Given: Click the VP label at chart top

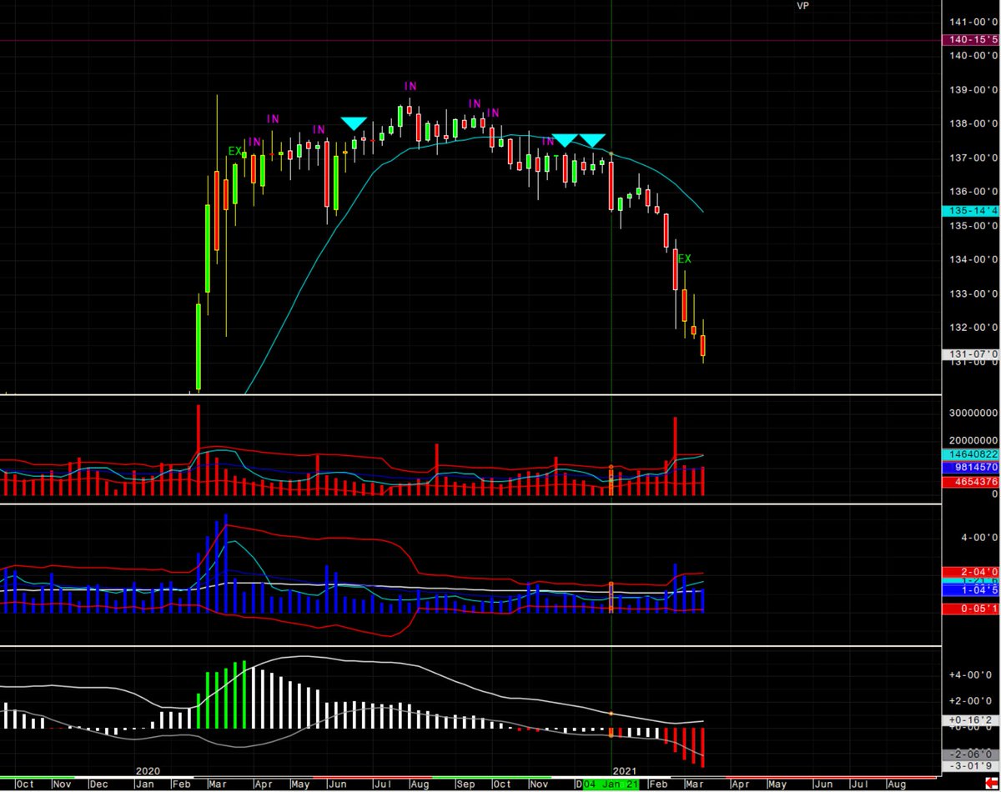Looking at the screenshot, I should (802, 5).
